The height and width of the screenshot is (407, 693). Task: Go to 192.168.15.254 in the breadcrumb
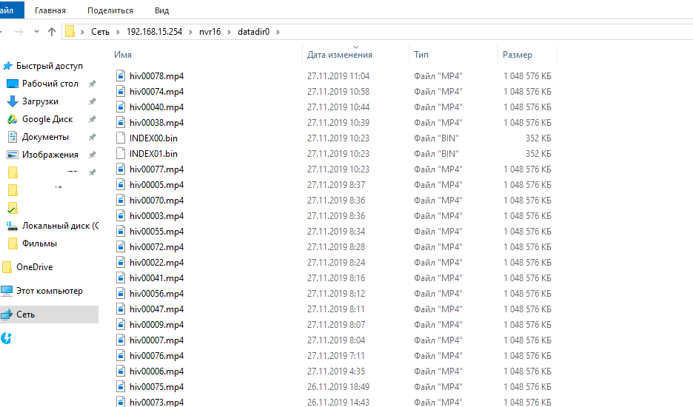tap(154, 32)
